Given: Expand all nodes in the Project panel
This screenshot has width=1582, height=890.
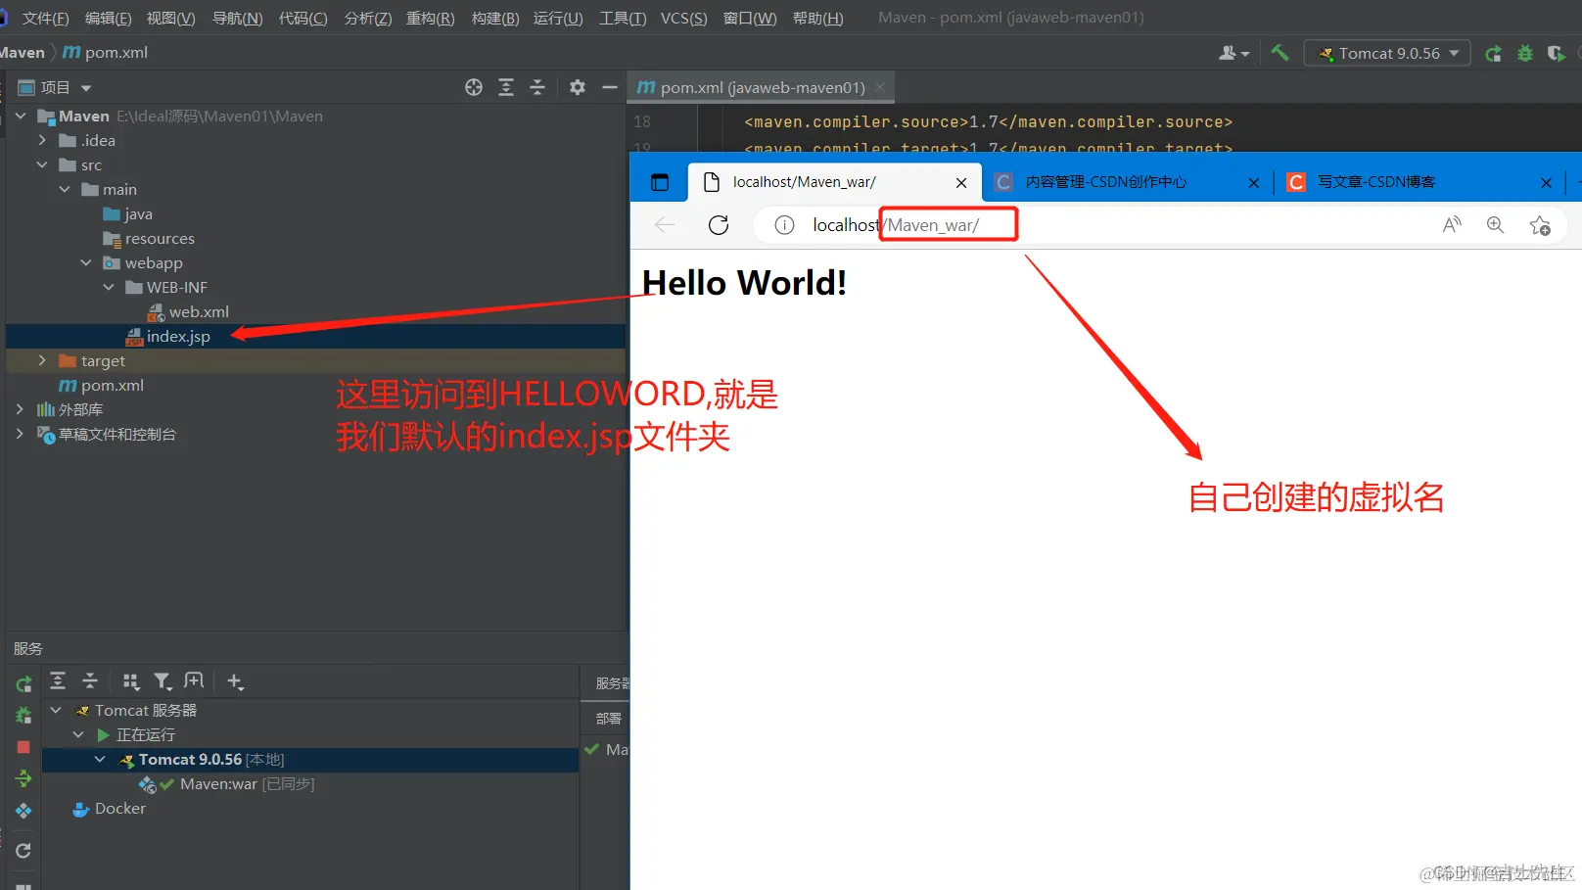Looking at the screenshot, I should (506, 87).
